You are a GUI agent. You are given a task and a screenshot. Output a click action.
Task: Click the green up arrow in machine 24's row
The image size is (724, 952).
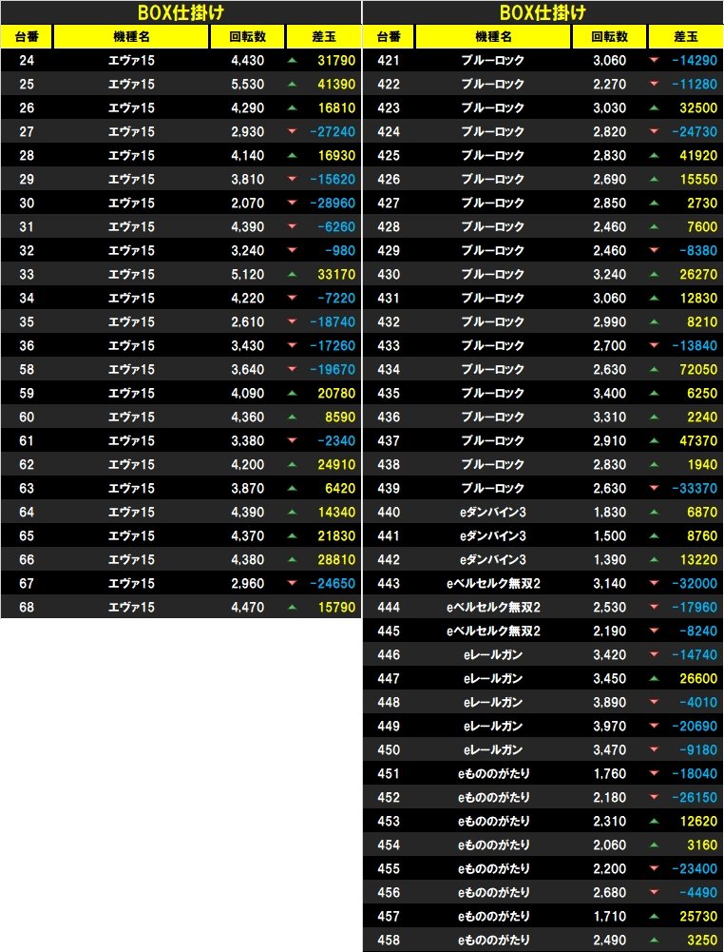pyautogui.click(x=293, y=61)
